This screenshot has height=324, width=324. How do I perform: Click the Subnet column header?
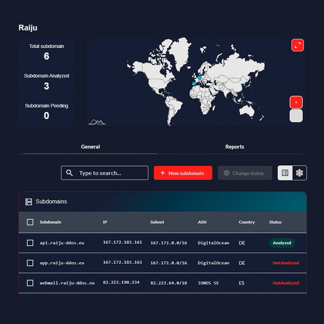point(157,222)
